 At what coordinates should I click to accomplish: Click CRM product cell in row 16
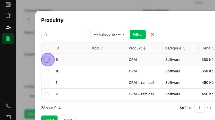(x=133, y=71)
